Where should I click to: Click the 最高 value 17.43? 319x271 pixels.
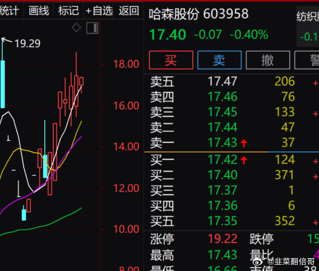222,255
